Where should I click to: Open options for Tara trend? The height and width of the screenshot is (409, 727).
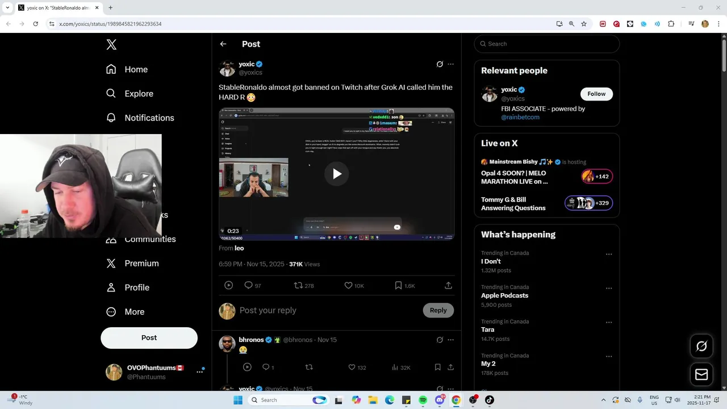(x=609, y=323)
